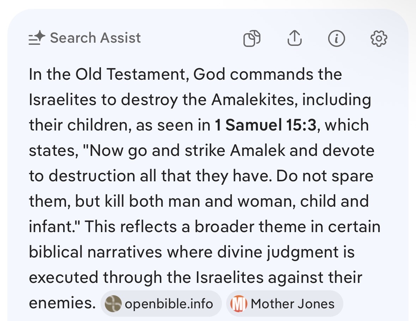This screenshot has height=321, width=416.
Task: Click the Search Assist sparkle icon
Action: (37, 38)
